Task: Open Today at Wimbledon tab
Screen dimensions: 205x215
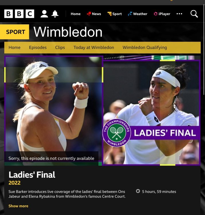Action: pyautogui.click(x=94, y=47)
